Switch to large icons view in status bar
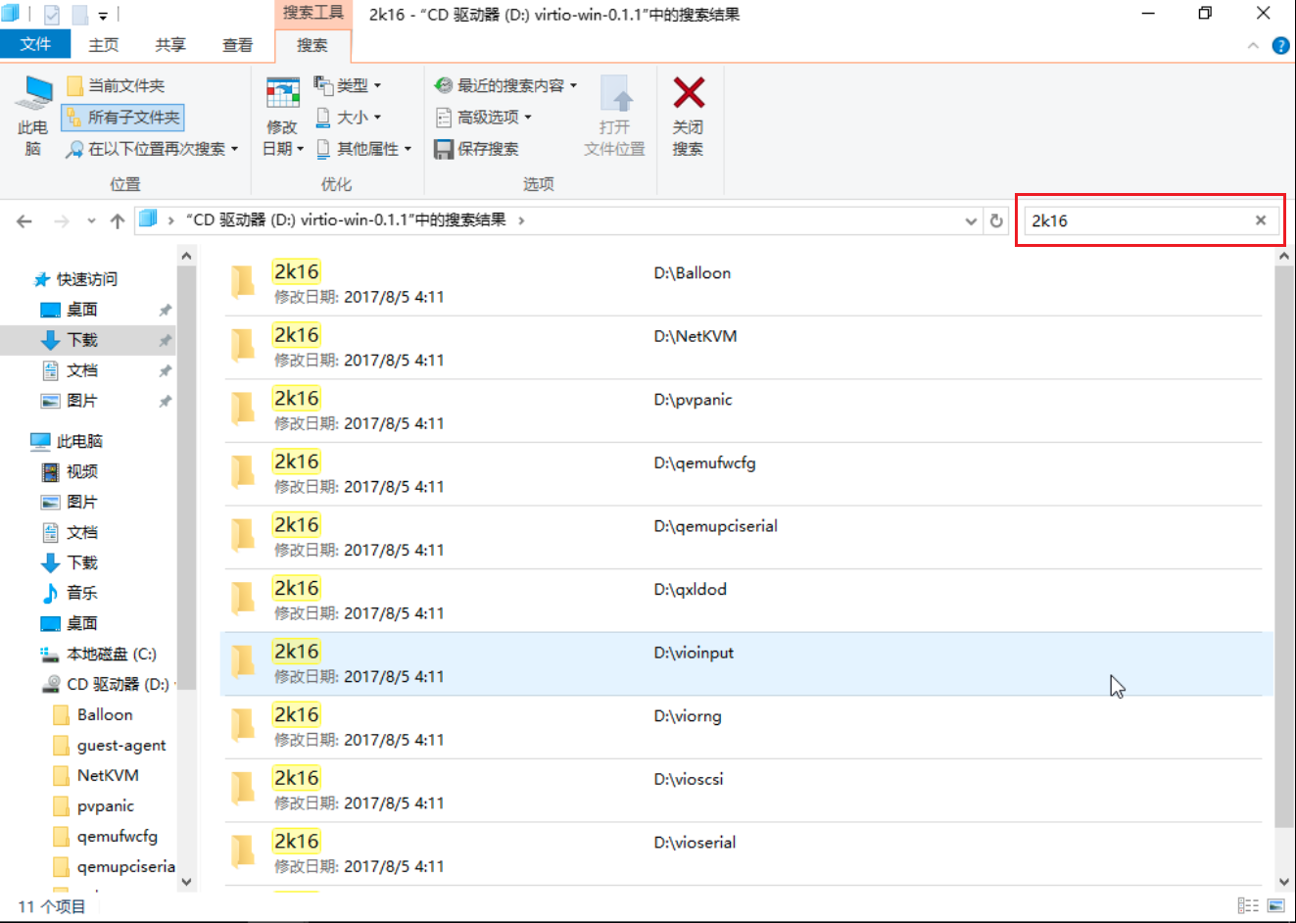1296x923 pixels. [1275, 905]
